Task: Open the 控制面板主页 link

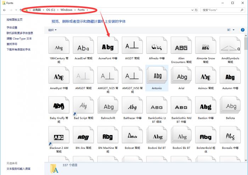Action: (15, 19)
